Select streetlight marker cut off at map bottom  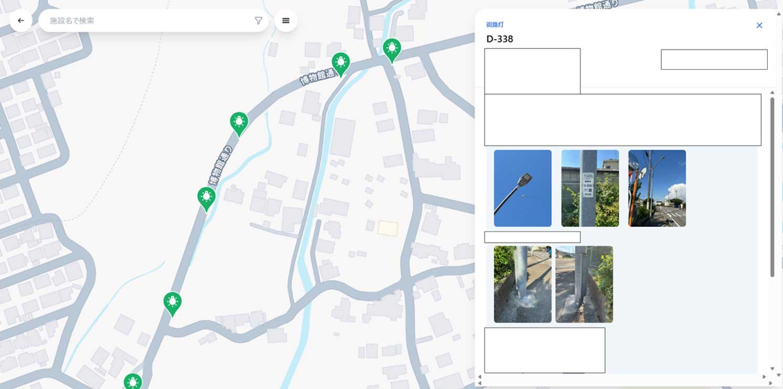(133, 381)
